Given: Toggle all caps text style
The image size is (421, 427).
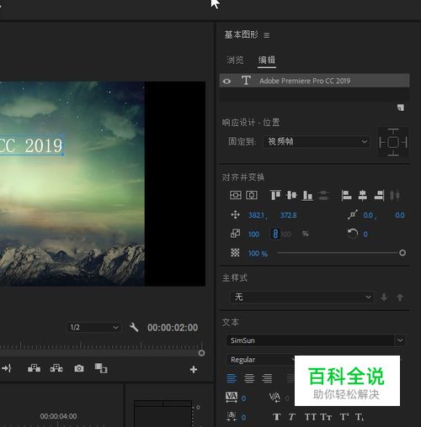Looking at the screenshot, I should pyautogui.click(x=311, y=417).
